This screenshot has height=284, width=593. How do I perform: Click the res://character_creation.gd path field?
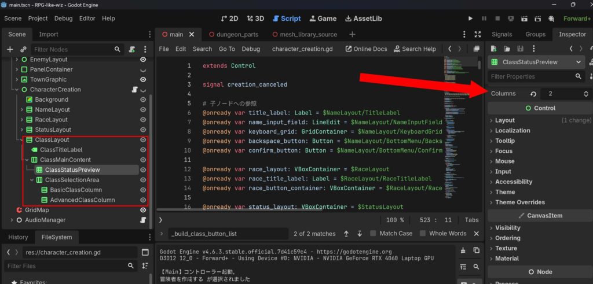click(x=80, y=252)
